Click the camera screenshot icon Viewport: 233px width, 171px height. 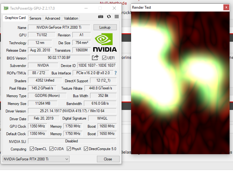[x=101, y=17]
